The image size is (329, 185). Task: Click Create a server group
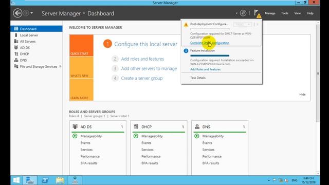[x=142, y=78]
